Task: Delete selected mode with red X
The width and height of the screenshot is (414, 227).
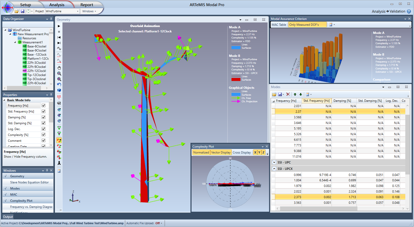Action: click(288, 94)
